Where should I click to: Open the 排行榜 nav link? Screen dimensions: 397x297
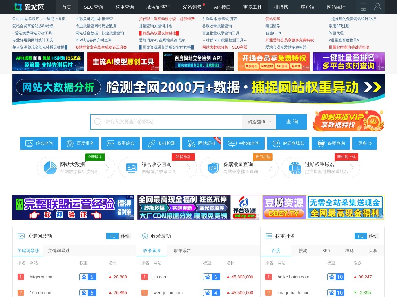click(x=281, y=7)
